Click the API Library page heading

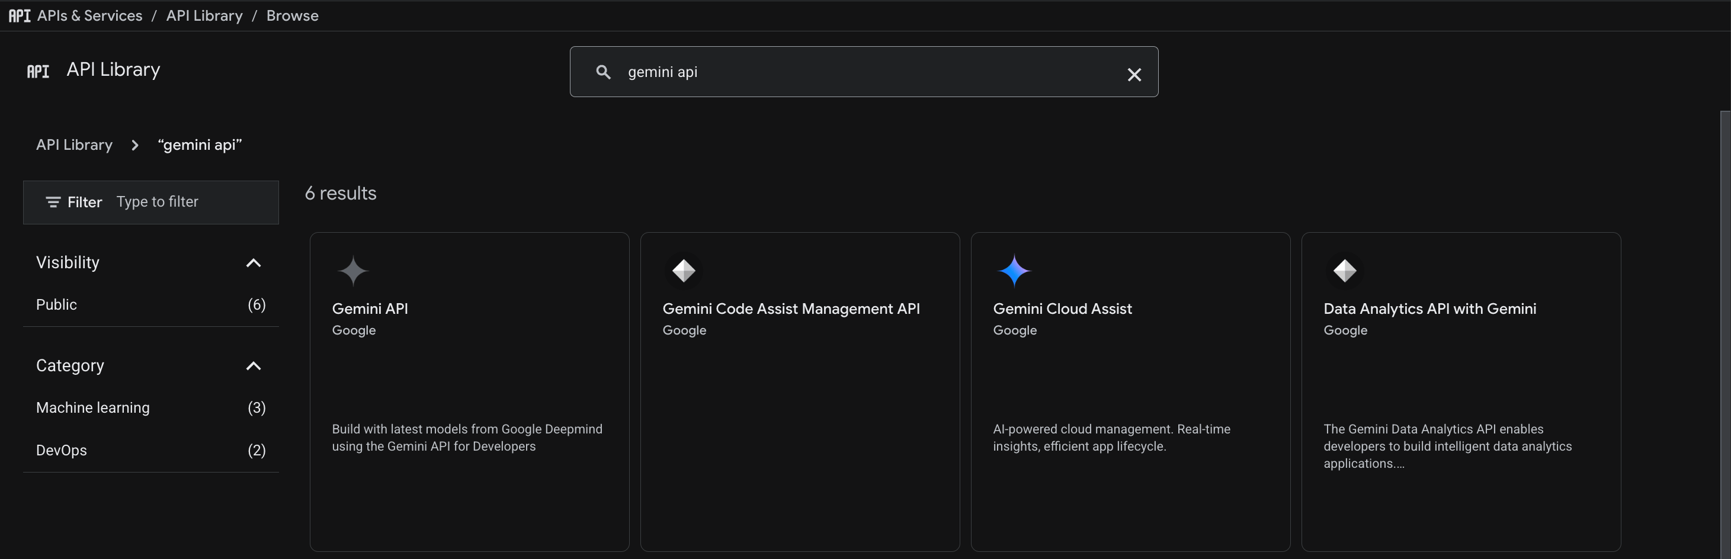[114, 70]
